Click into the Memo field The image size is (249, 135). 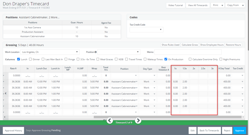click(188, 52)
